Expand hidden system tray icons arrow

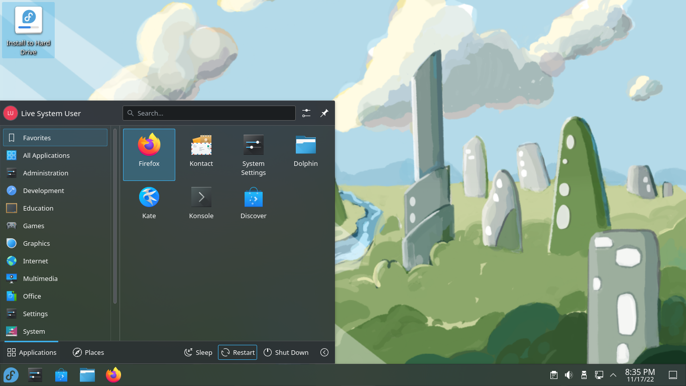tap(613, 375)
